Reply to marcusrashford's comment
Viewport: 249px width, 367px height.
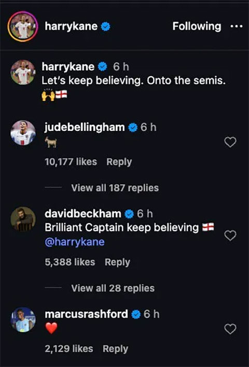click(x=115, y=349)
